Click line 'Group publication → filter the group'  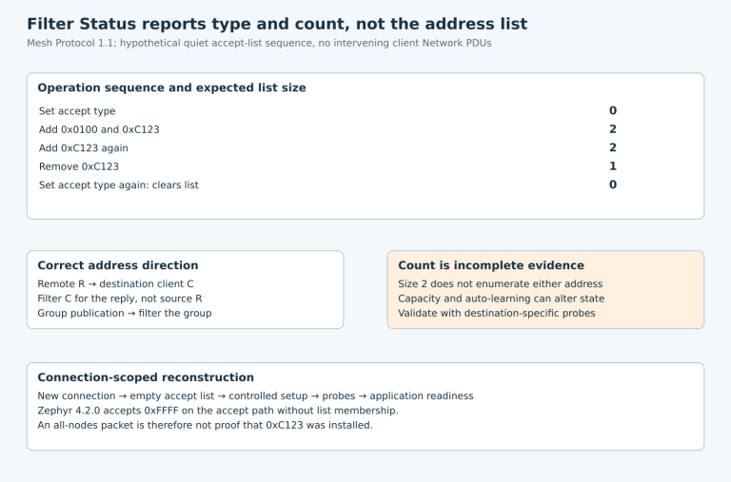coord(125,314)
